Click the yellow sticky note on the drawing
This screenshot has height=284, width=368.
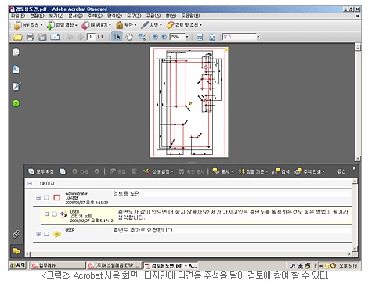(x=190, y=103)
